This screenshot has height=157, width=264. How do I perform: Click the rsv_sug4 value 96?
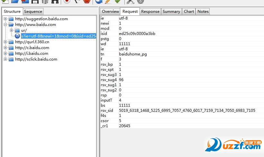[121, 80]
